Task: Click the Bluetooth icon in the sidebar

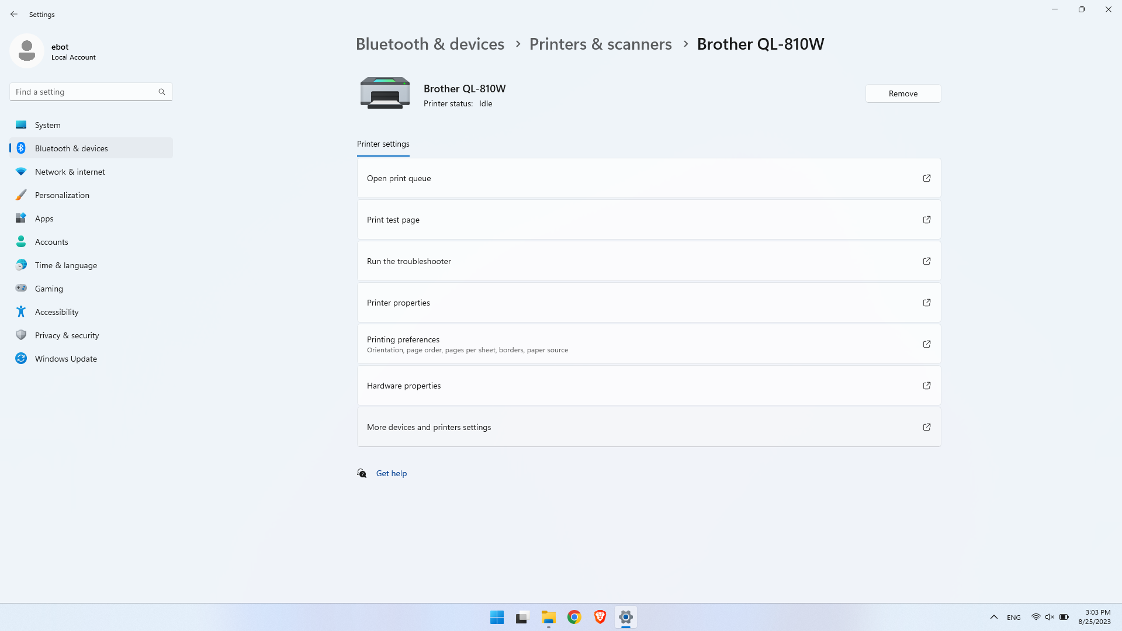Action: [x=21, y=148]
